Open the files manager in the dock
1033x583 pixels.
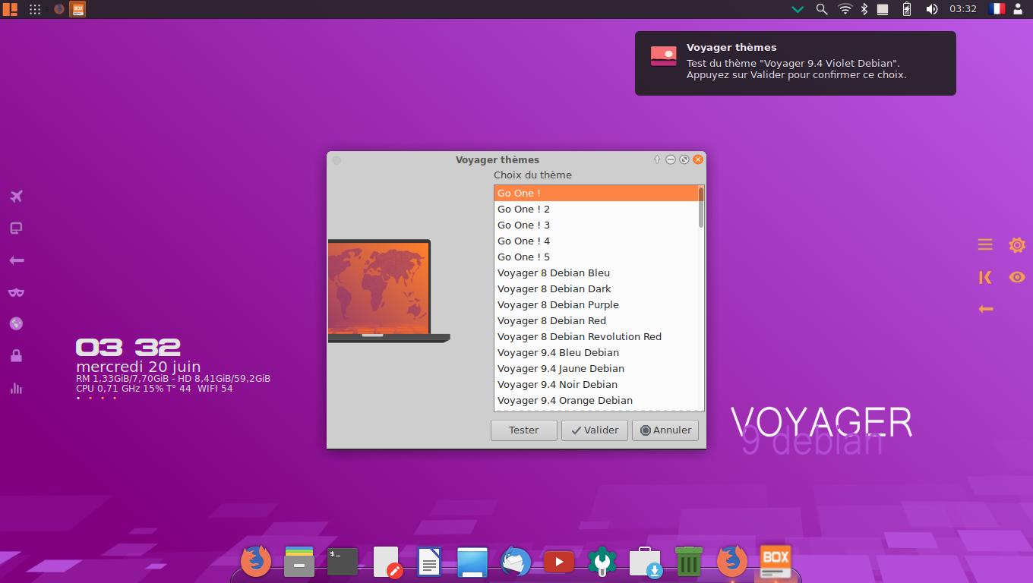(x=299, y=562)
